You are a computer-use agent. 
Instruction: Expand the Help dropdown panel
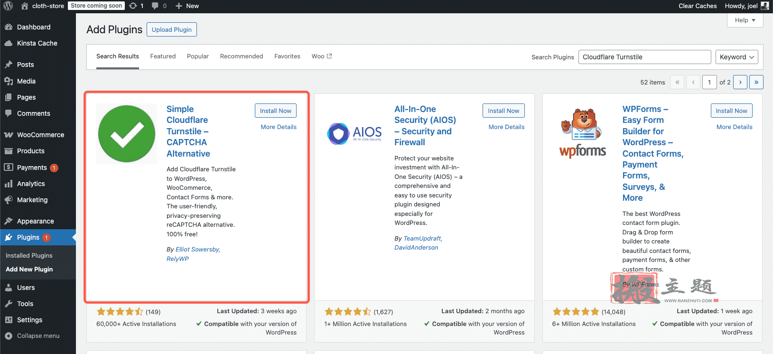click(x=745, y=20)
